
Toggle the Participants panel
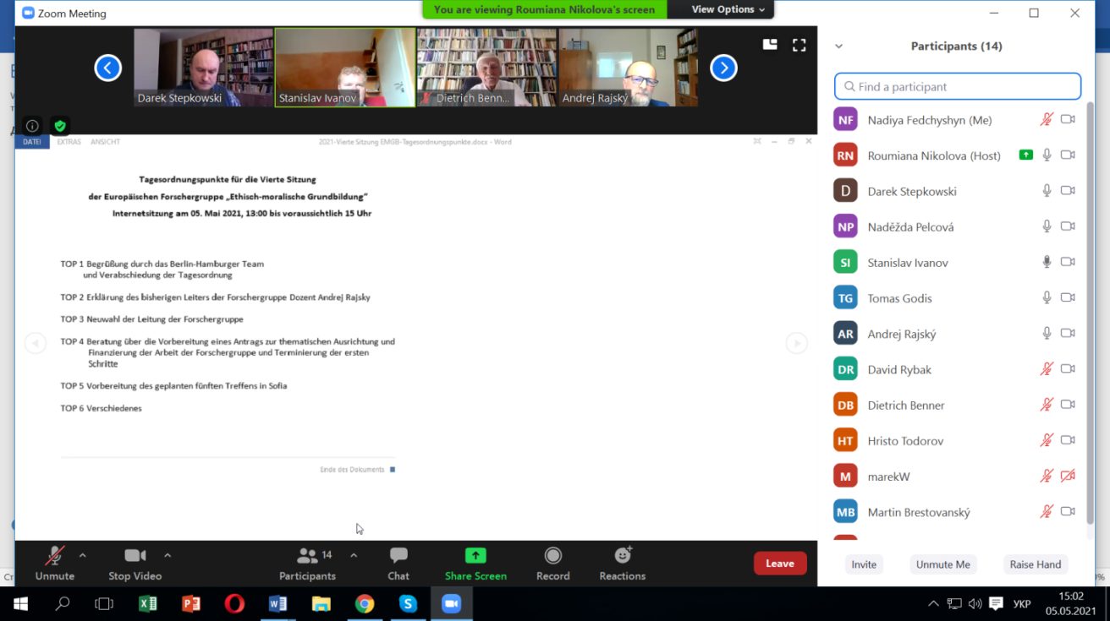coord(307,563)
